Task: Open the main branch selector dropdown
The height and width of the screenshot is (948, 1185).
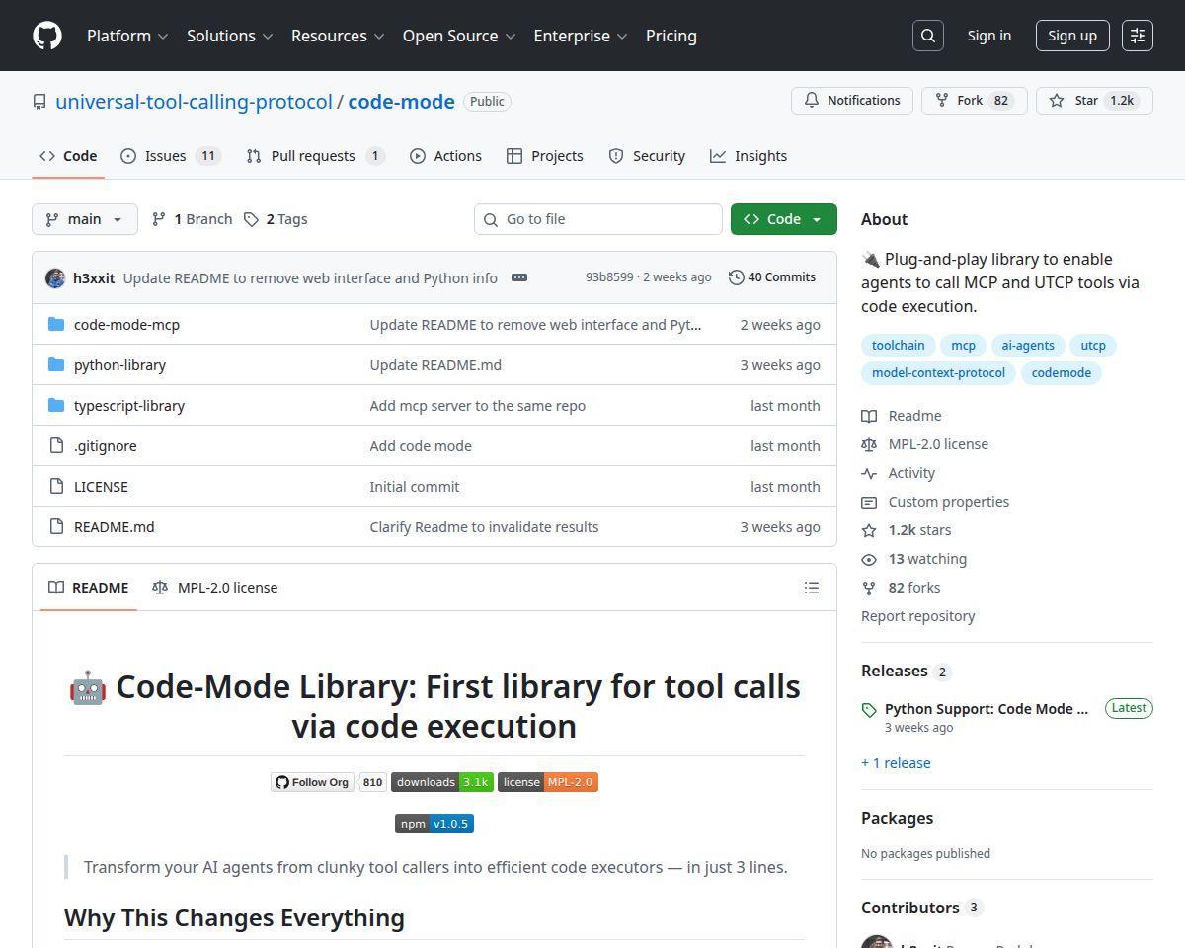Action: [x=85, y=219]
